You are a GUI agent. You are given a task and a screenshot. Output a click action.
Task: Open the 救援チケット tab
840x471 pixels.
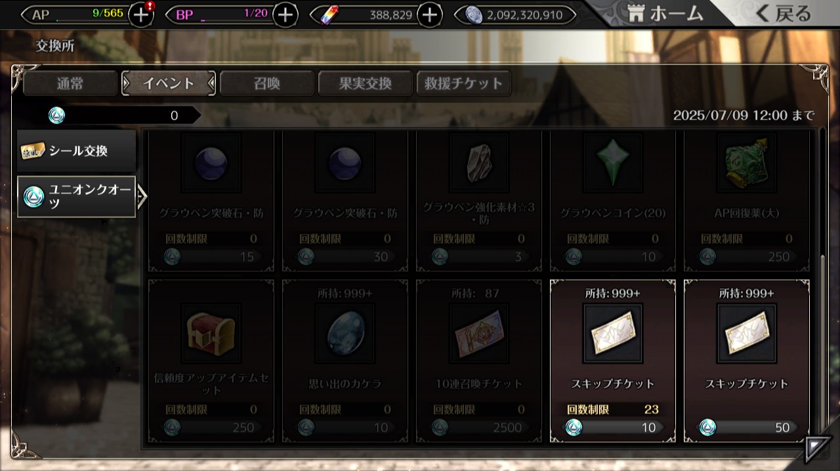[x=464, y=83]
